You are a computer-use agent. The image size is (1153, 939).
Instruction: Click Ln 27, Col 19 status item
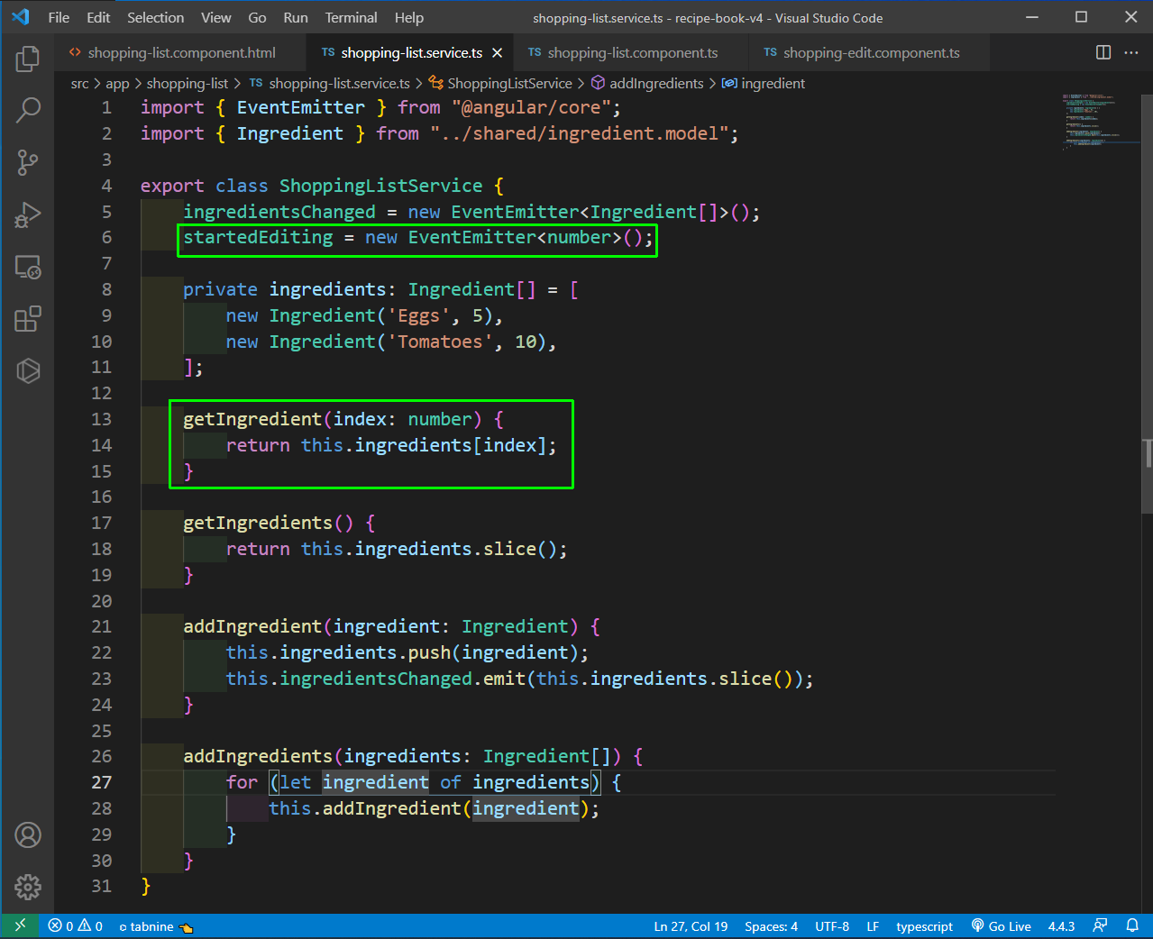[x=691, y=925]
